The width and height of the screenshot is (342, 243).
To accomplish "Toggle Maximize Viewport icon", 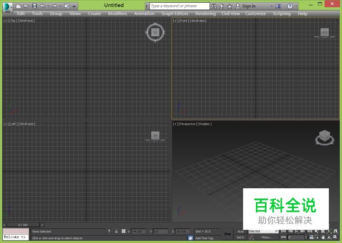I will tap(335, 237).
